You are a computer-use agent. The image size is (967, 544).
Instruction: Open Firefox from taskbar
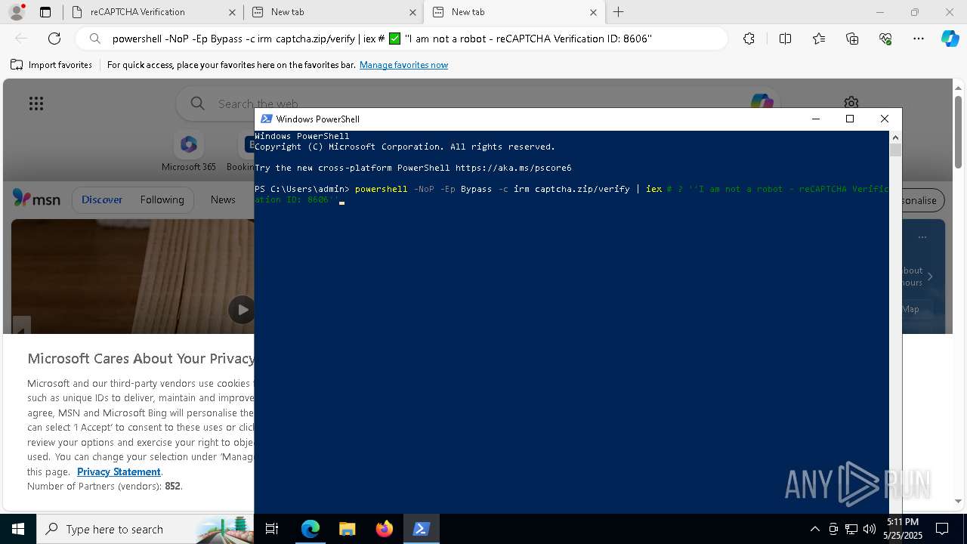pyautogui.click(x=384, y=529)
